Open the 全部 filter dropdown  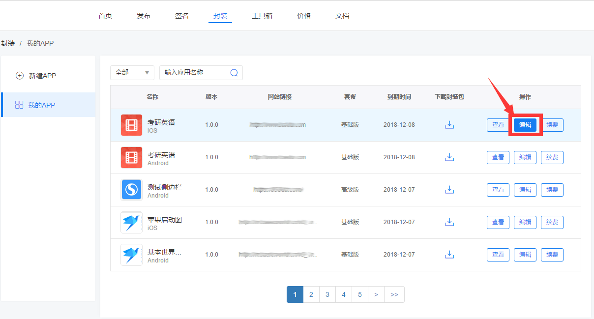[x=132, y=73]
